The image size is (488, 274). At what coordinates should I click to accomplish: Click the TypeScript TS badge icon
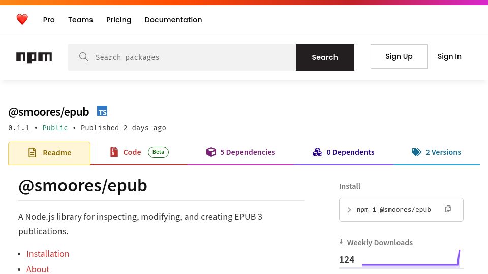102,111
